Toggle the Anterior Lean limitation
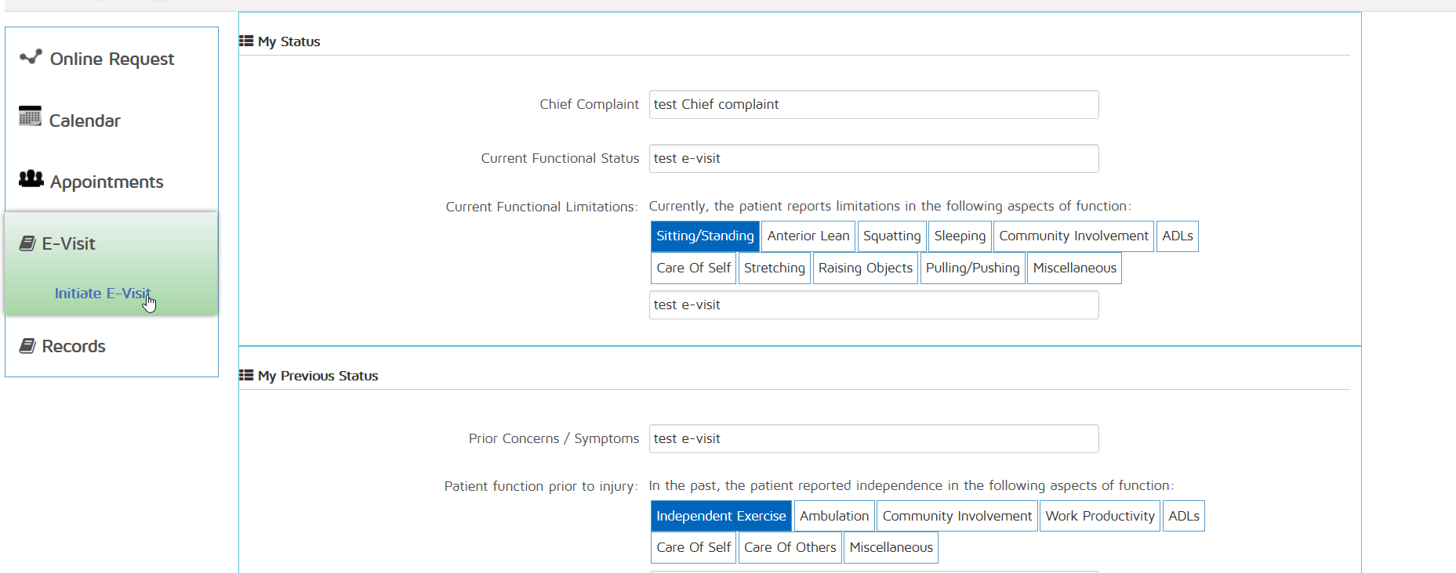 pos(808,236)
